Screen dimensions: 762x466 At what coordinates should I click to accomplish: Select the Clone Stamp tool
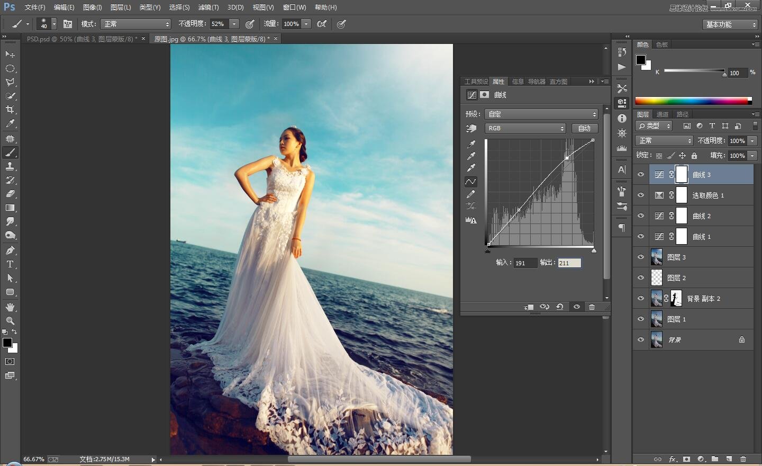click(10, 166)
